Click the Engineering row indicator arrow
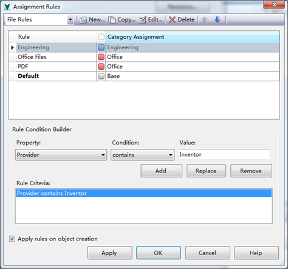The height and width of the screenshot is (269, 288). pos(12,47)
